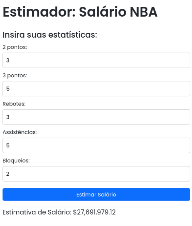Select the Rebotes input field
This screenshot has height=226, width=192.
pos(96,117)
